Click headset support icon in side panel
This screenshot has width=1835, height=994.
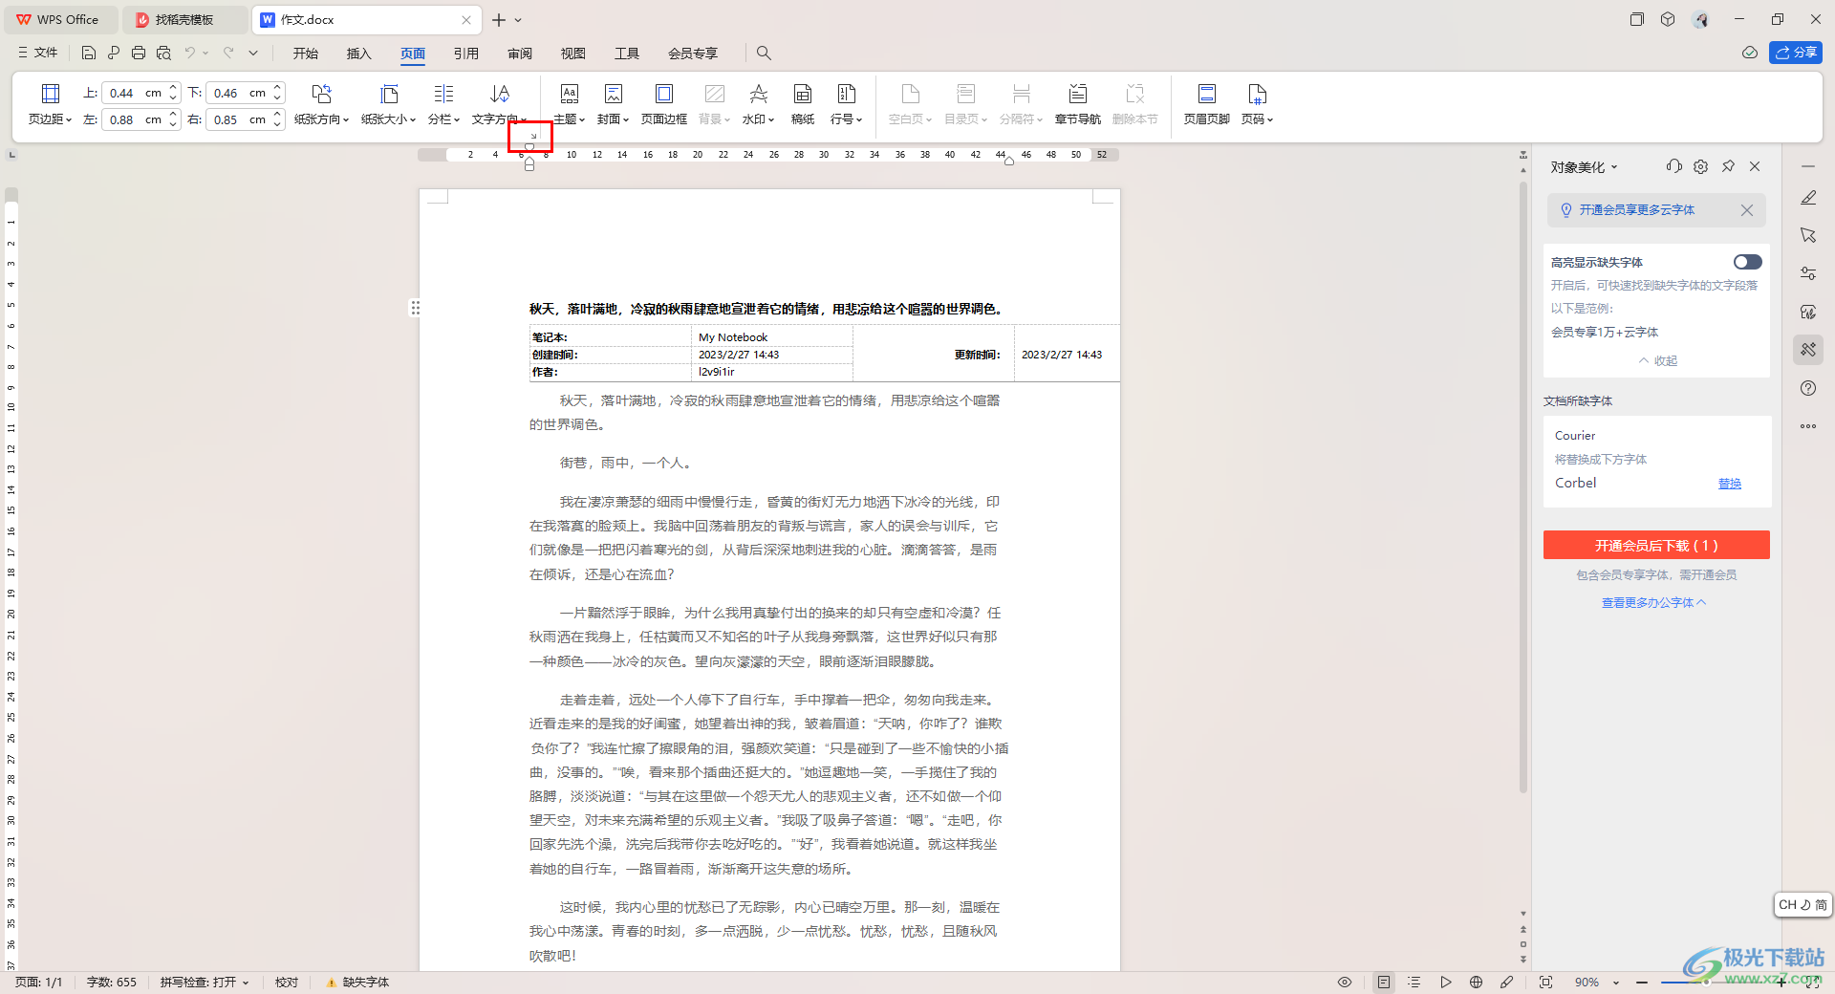point(1673,166)
